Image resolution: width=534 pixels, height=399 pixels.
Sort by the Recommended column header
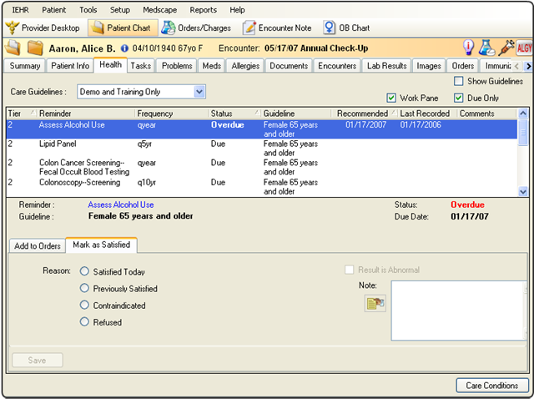pos(365,114)
